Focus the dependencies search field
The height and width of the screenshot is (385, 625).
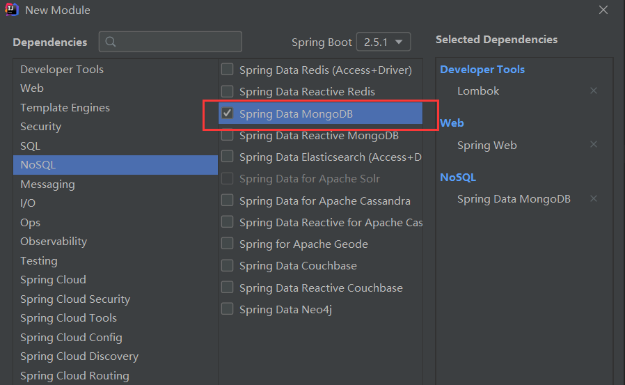[171, 42]
